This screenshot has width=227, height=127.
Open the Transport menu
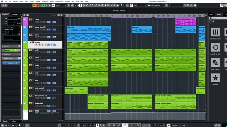(x=45, y=1)
